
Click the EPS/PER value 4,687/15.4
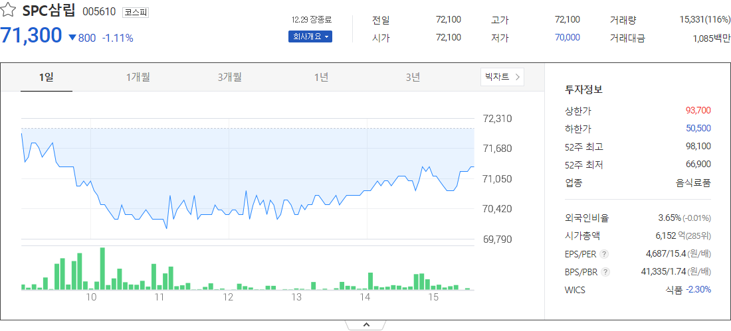666,253
